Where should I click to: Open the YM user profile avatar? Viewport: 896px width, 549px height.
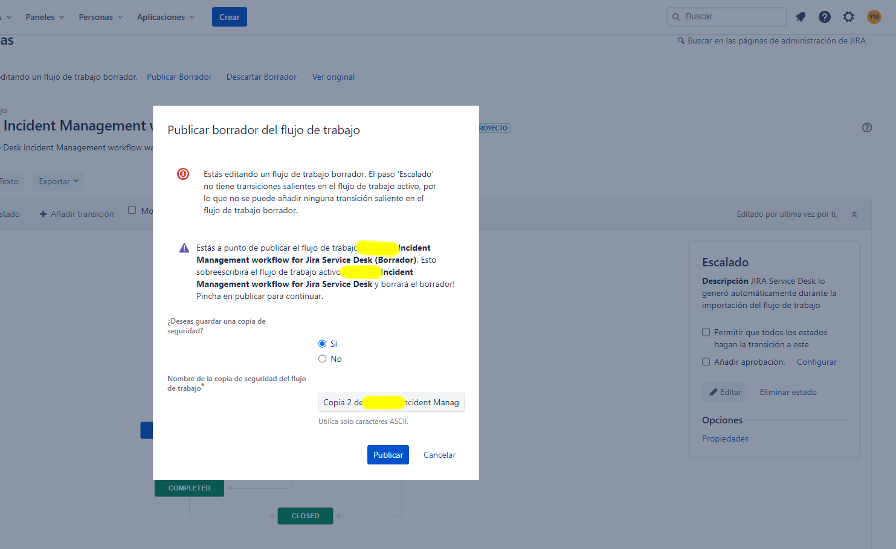(x=874, y=17)
